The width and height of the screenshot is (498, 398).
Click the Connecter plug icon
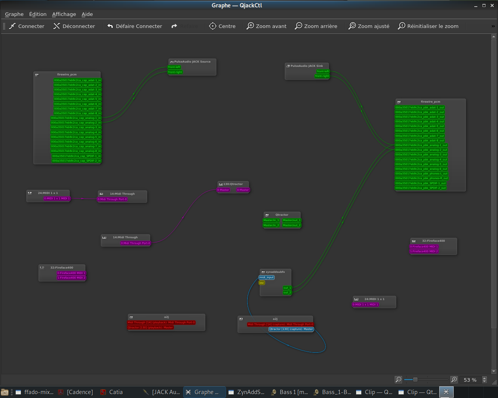point(13,26)
